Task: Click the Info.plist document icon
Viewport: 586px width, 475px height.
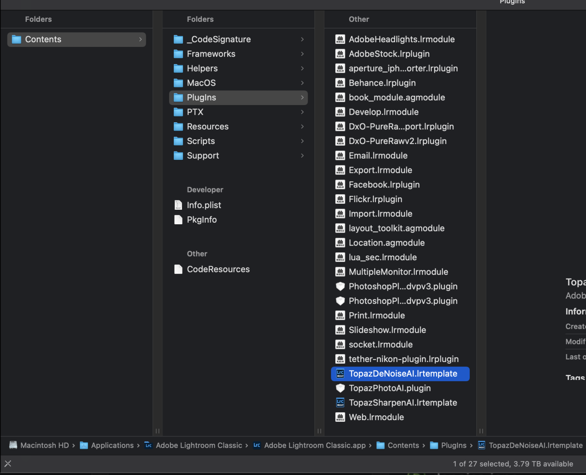Action: (x=178, y=205)
